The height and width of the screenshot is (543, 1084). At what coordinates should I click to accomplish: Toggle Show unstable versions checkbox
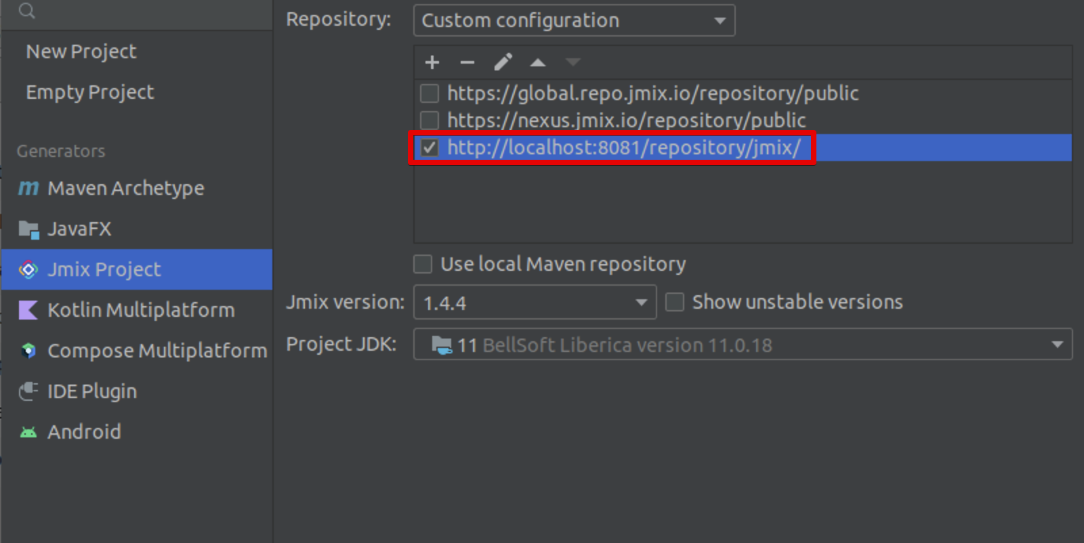point(675,302)
